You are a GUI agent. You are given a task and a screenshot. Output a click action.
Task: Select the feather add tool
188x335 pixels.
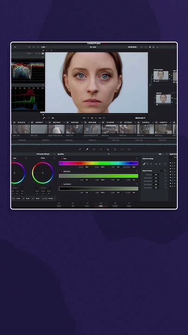[x=159, y=164]
